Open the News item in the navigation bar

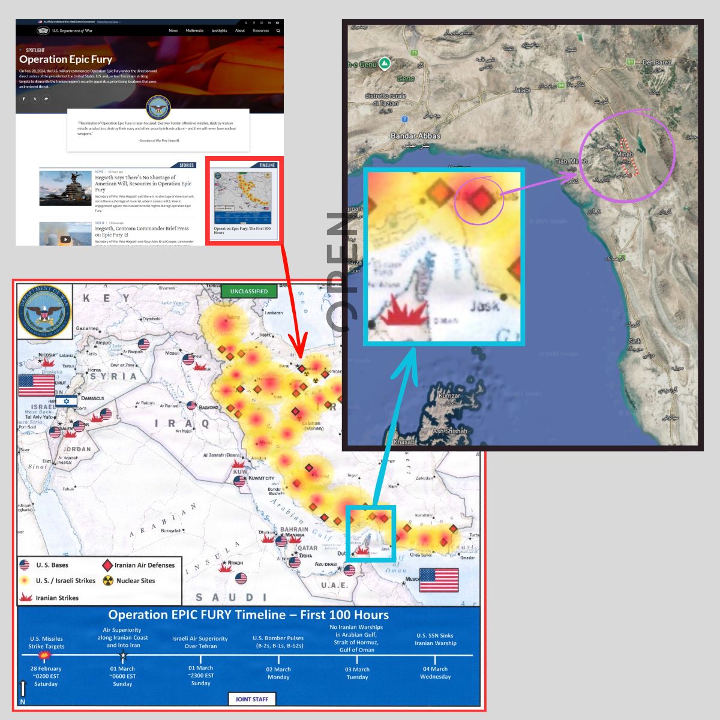click(172, 31)
